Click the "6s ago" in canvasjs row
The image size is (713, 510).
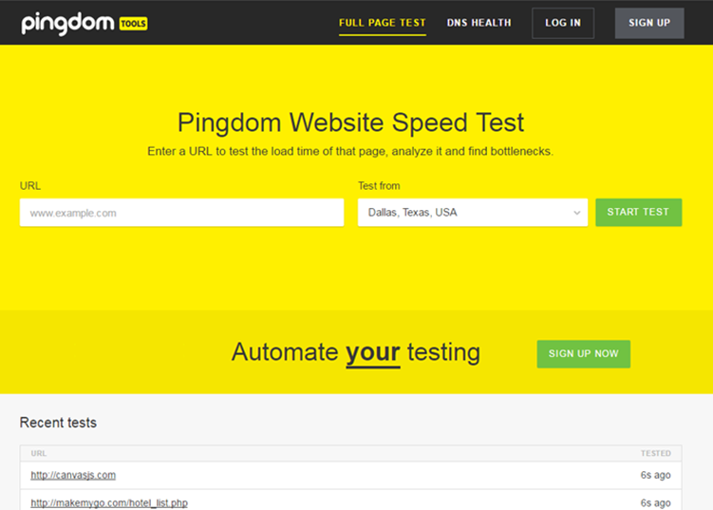[x=655, y=475]
